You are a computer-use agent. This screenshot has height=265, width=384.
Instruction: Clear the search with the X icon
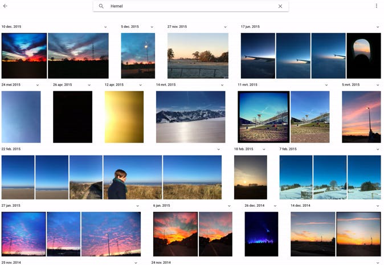pyautogui.click(x=280, y=6)
